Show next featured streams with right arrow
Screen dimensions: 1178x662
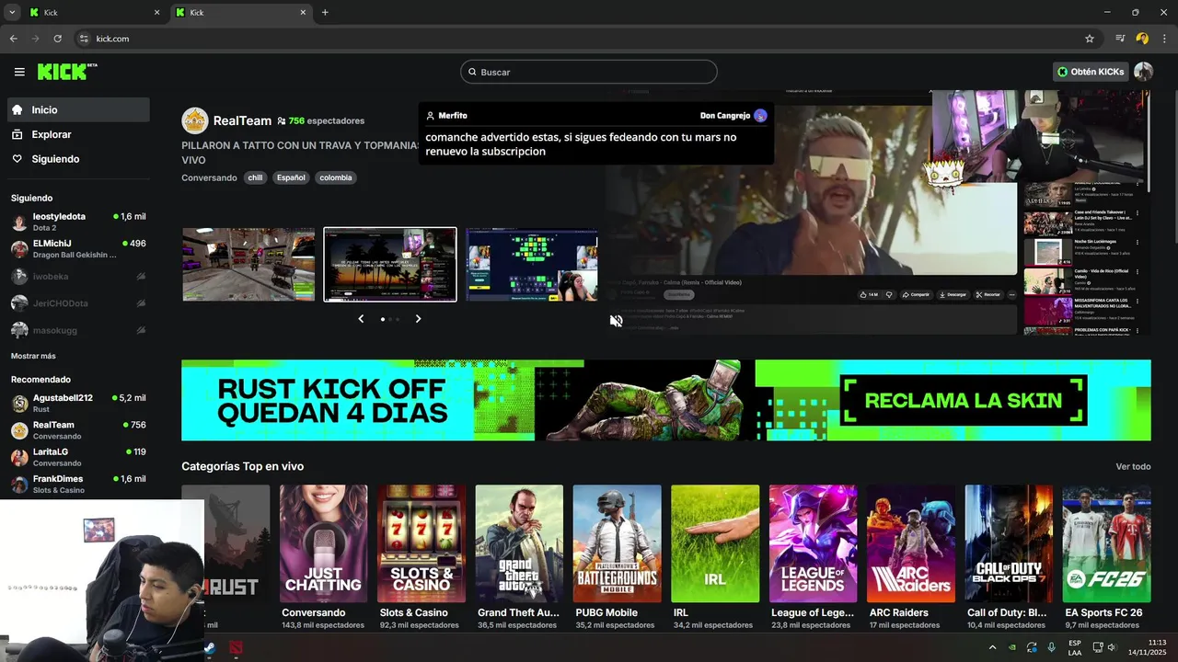(418, 319)
